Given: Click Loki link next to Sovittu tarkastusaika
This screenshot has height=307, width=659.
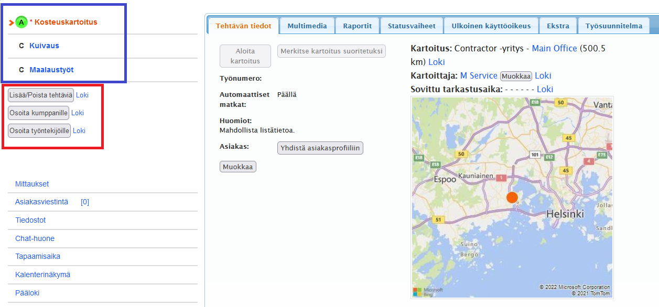Looking at the screenshot, I should pyautogui.click(x=545, y=89).
